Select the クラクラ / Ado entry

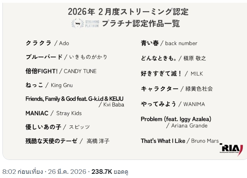pyautogui.click(x=48, y=43)
